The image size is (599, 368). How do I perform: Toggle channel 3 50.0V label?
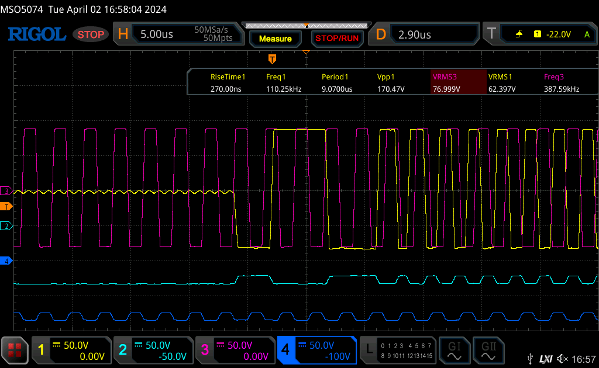239,345
